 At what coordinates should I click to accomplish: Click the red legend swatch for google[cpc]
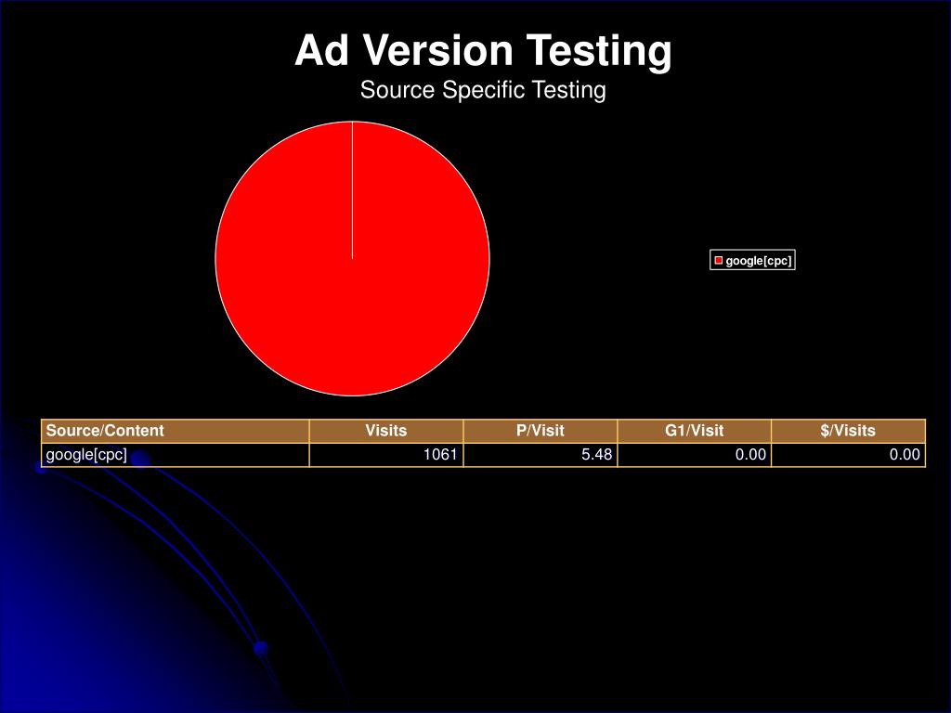pos(719,261)
